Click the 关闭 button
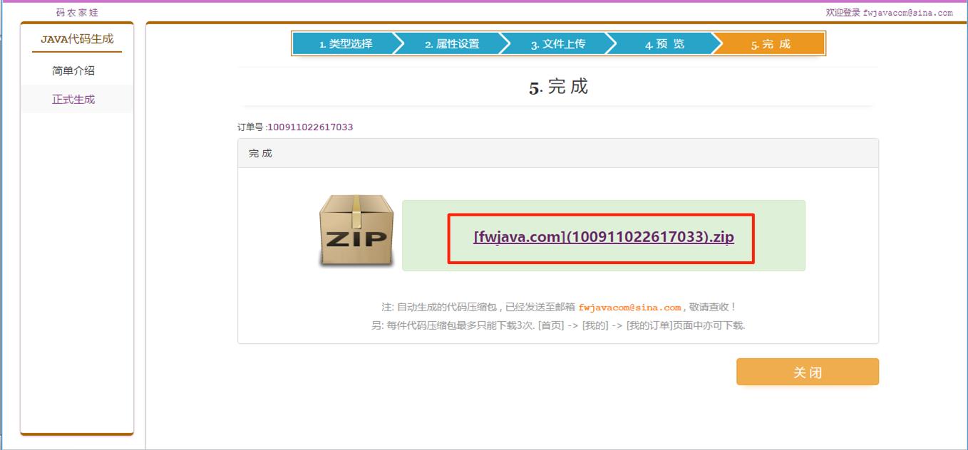Image resolution: width=968 pixels, height=450 pixels. 807,372
